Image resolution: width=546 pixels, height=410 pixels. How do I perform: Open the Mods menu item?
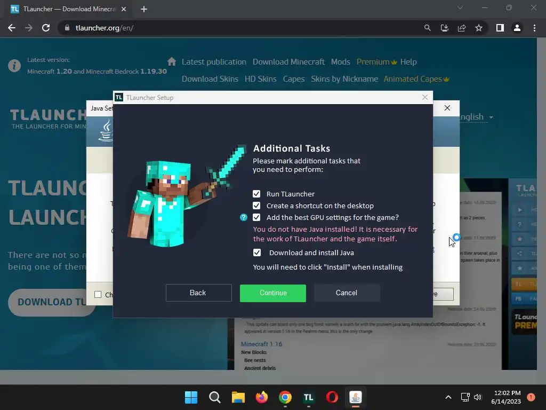click(341, 62)
